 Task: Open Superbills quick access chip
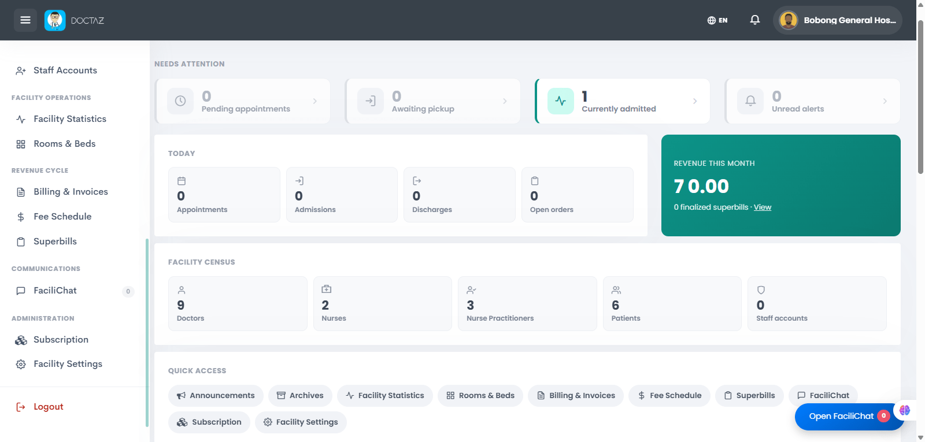click(x=749, y=396)
